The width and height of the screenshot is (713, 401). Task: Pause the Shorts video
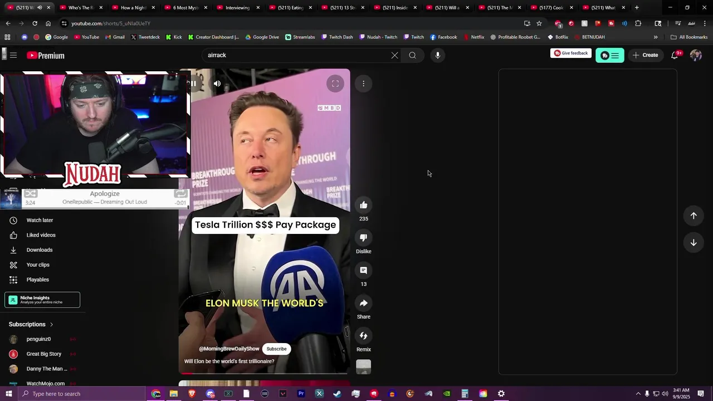point(193,84)
